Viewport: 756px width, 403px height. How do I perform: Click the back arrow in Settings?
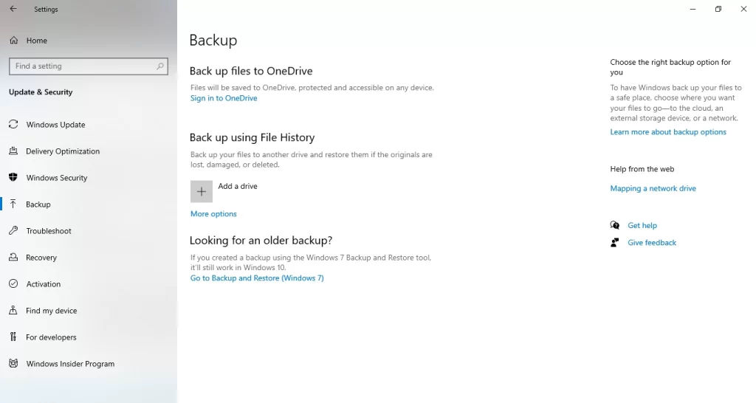click(x=13, y=10)
